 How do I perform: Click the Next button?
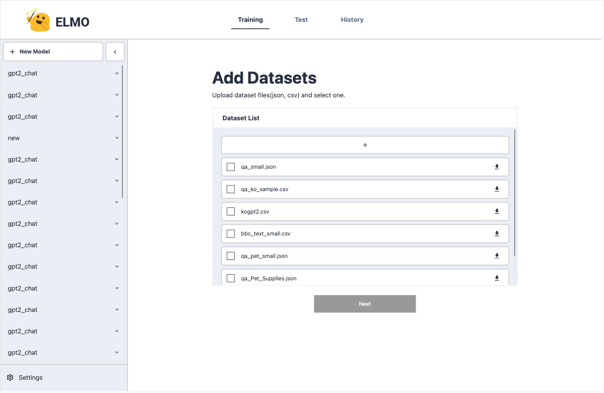(x=365, y=304)
